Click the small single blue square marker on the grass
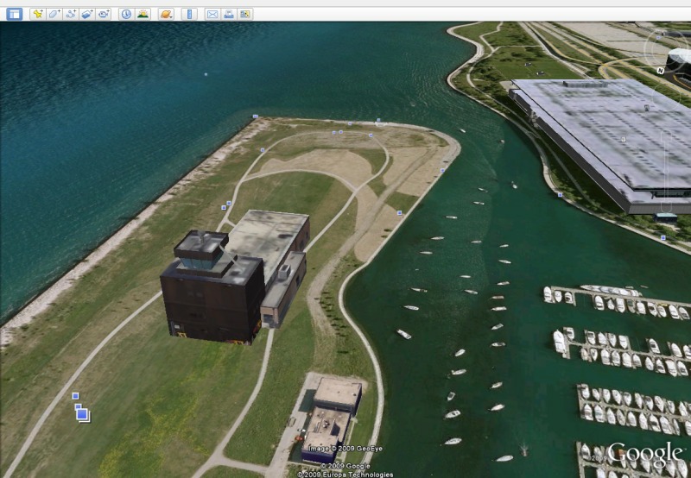The width and height of the screenshot is (691, 478). point(75,396)
